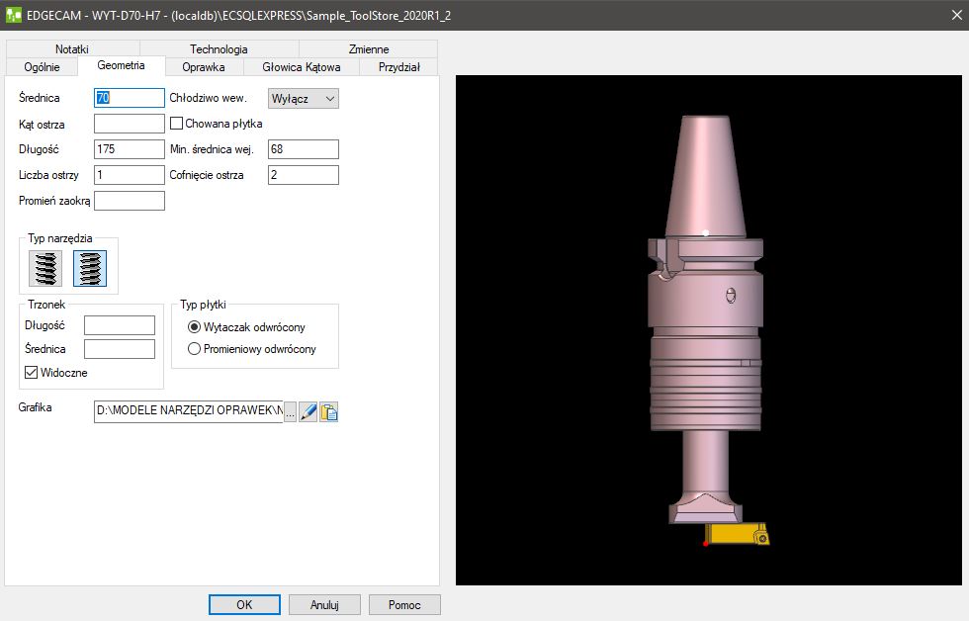
Task: Click the Grafika file path field
Action: 189,412
